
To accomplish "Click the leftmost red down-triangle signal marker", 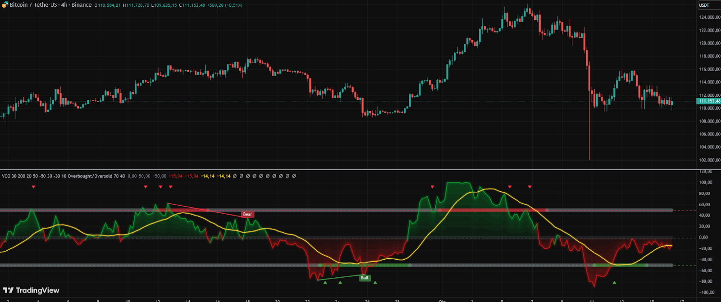I will 33,187.
